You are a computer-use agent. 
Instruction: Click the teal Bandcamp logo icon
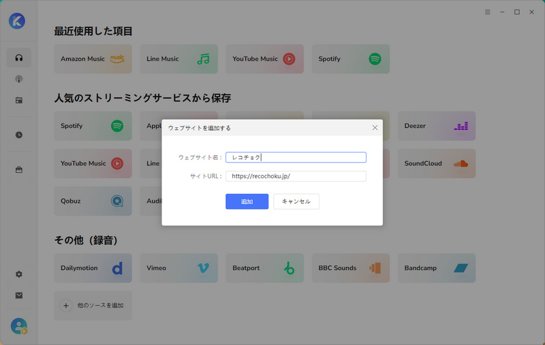461,268
